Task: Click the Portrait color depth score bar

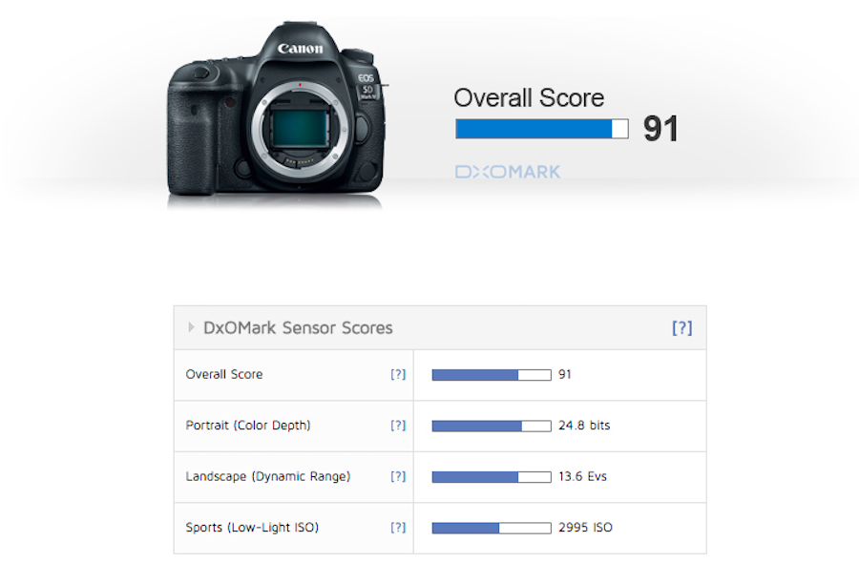Action: (x=492, y=426)
